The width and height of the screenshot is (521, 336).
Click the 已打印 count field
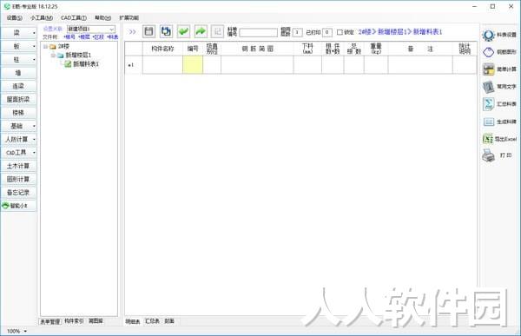coord(327,32)
